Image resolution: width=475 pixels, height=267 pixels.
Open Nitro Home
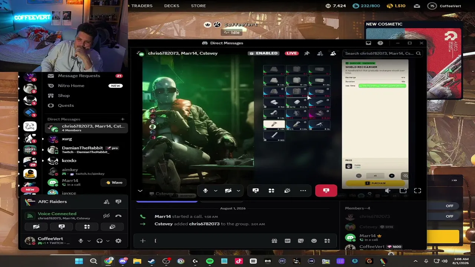click(x=85, y=86)
